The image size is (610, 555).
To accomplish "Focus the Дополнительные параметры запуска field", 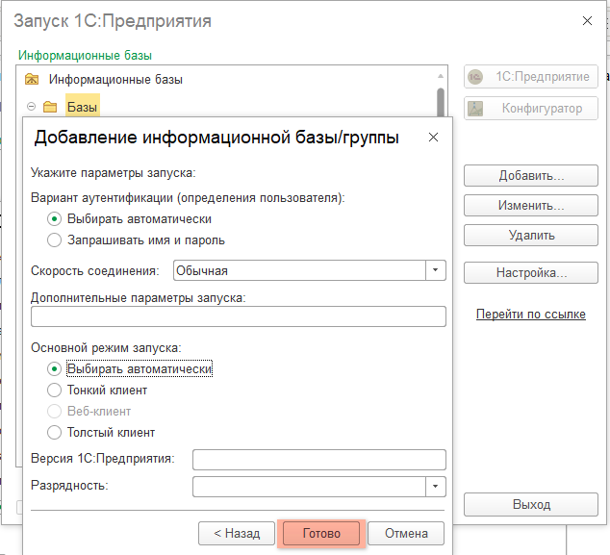I will coord(238,316).
